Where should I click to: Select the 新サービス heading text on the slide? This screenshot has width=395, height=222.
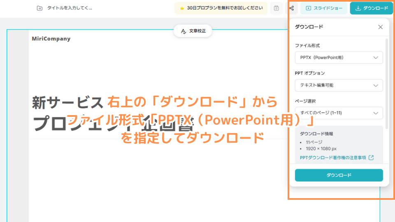[x=67, y=102]
